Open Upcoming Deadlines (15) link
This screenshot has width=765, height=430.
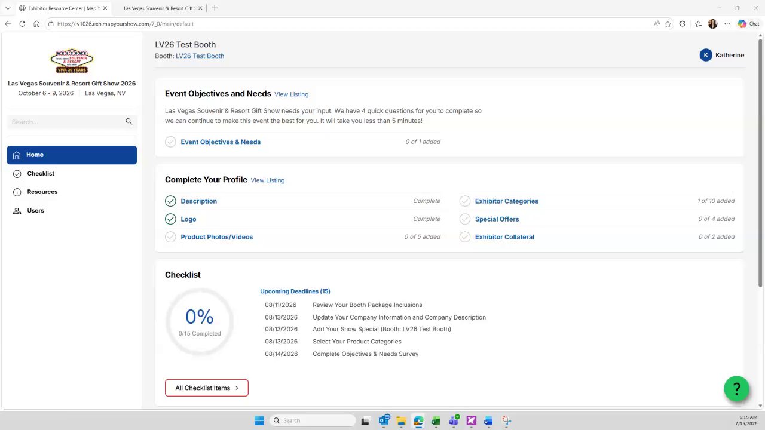(x=295, y=291)
